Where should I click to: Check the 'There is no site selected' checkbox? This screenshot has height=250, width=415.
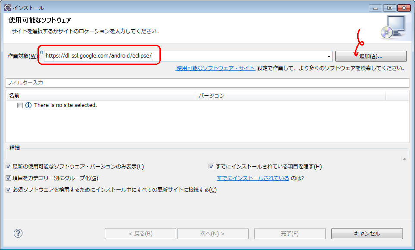20,105
